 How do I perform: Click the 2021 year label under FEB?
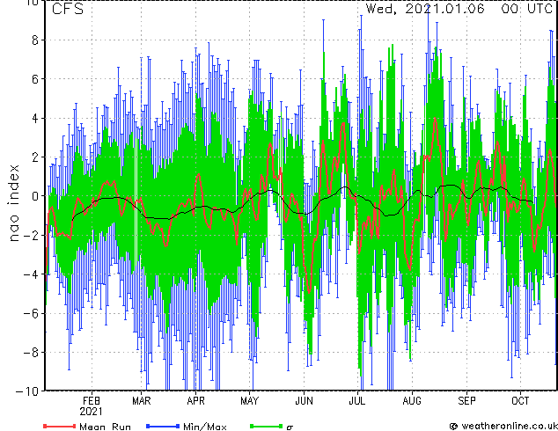pos(92,412)
